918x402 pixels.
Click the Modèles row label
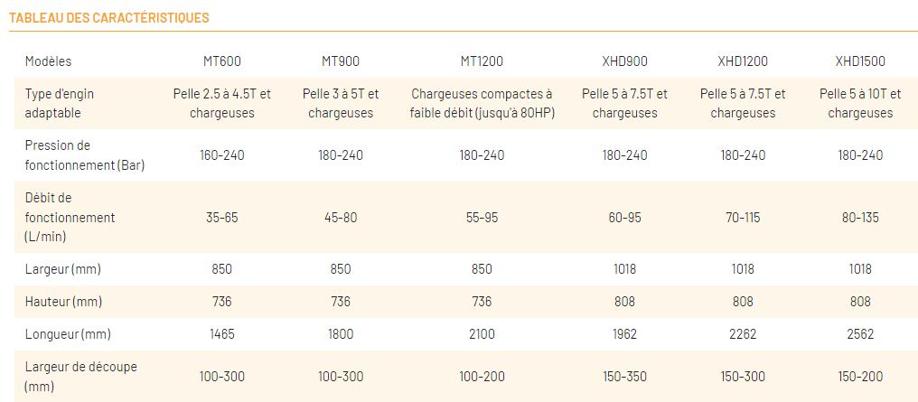pos(48,61)
